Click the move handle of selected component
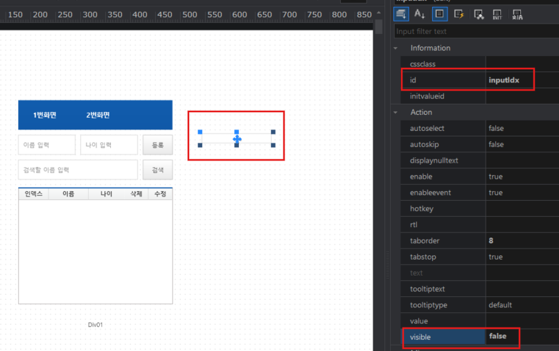Screen dimensions: 559x351 tap(237, 139)
